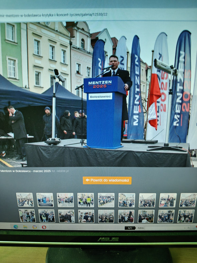The image size is (197, 263).
Task: Click the A/C power indicator in taskbar
Action: click(130, 228)
